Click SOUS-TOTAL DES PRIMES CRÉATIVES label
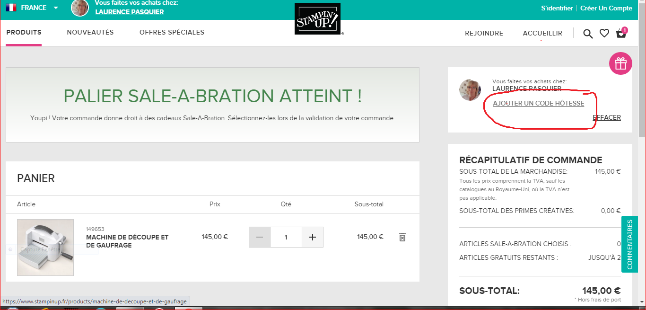The height and width of the screenshot is (310, 646). 517,211
